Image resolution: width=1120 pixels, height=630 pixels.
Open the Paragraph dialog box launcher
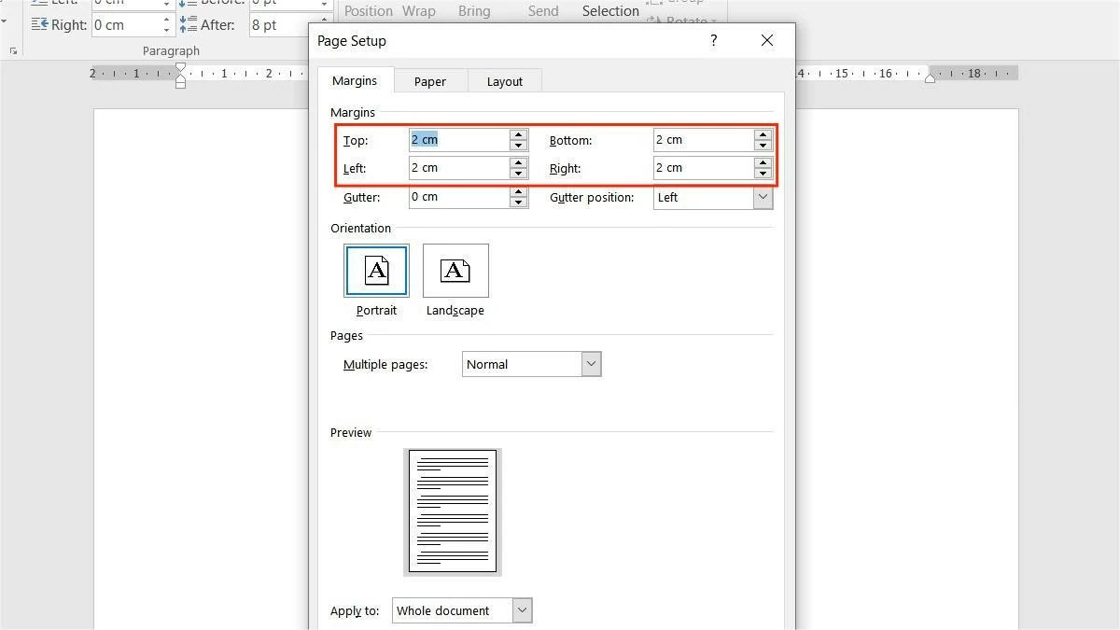[13, 49]
